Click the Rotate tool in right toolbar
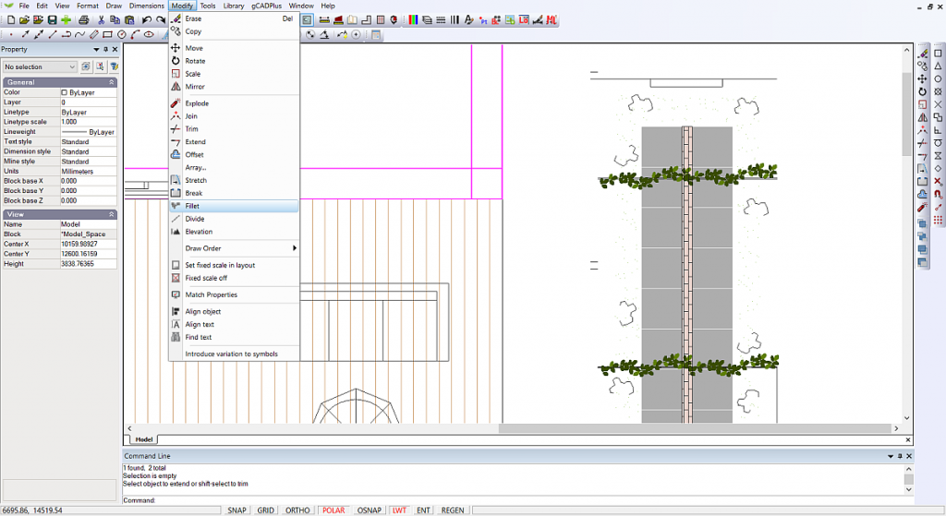This screenshot has width=946, height=516. pos(923,91)
